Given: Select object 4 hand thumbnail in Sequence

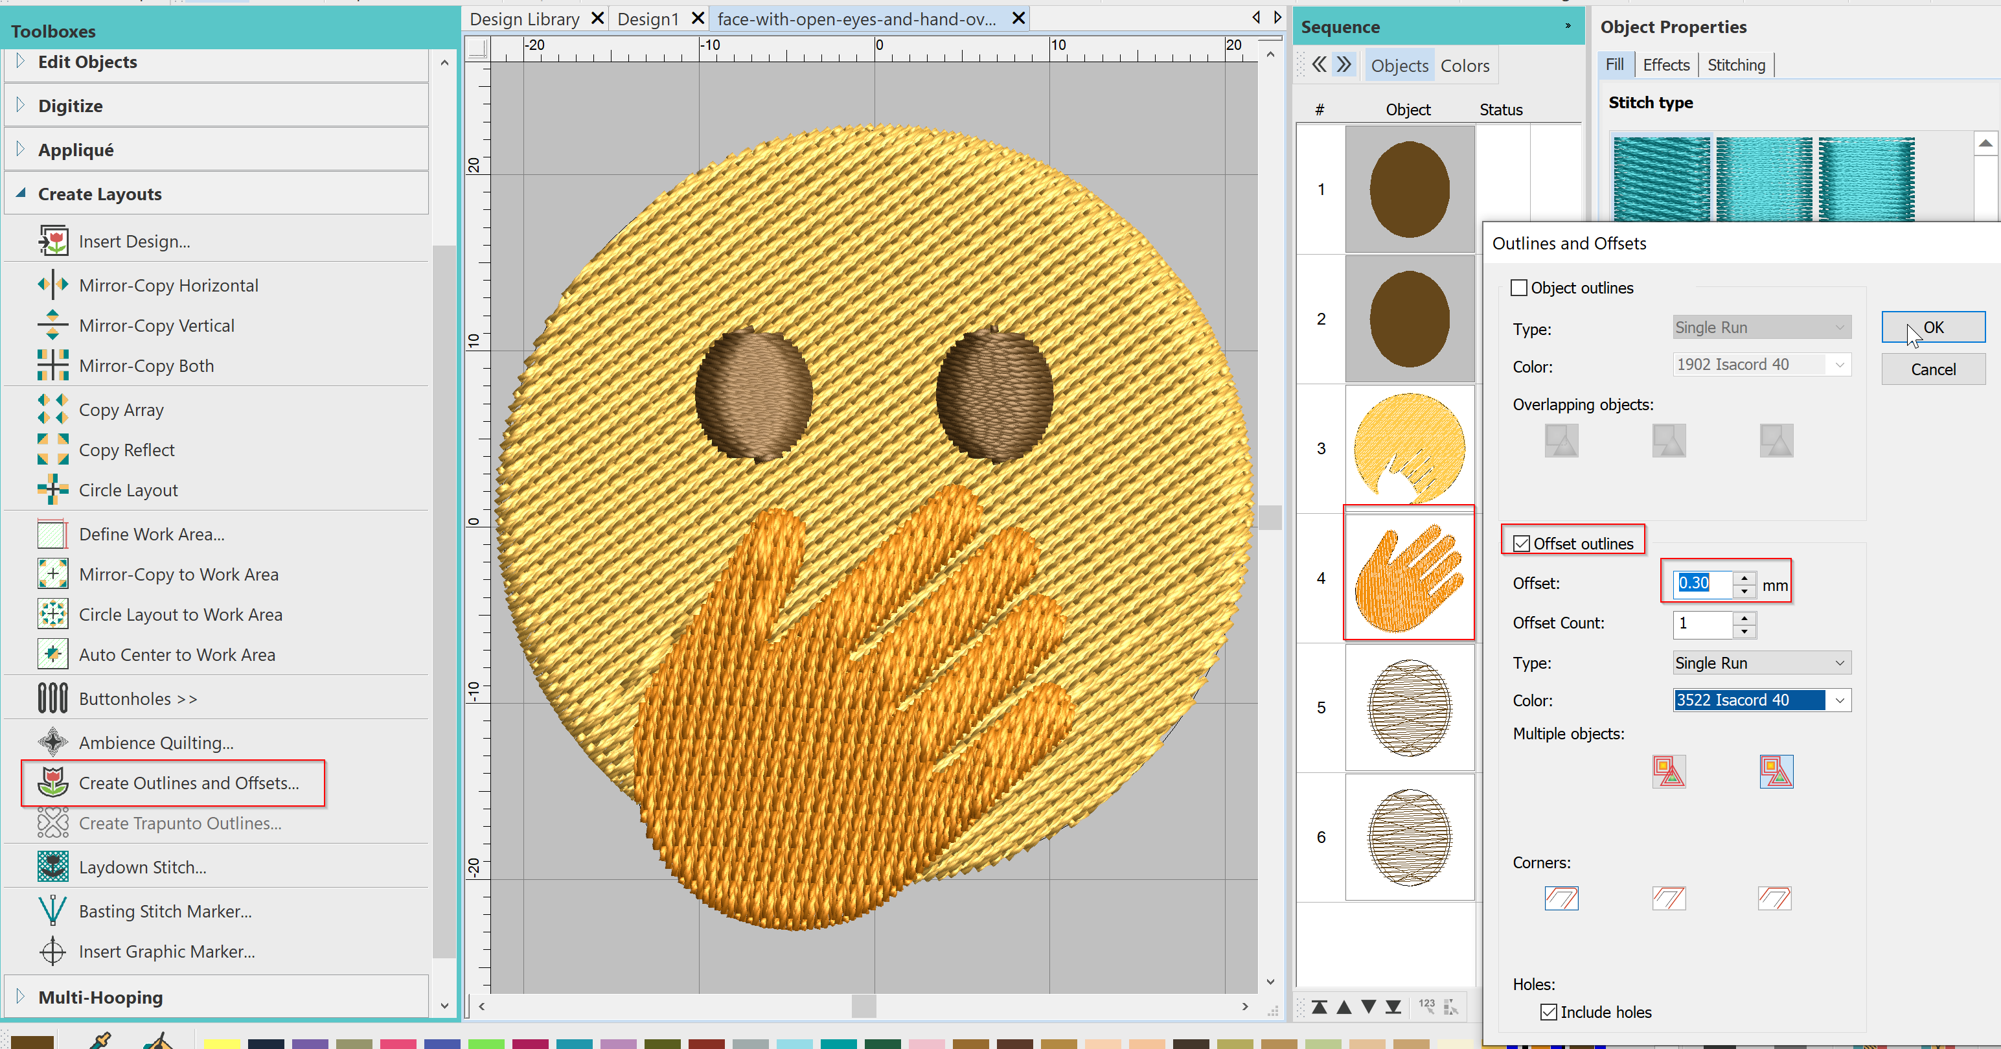Looking at the screenshot, I should [x=1409, y=577].
